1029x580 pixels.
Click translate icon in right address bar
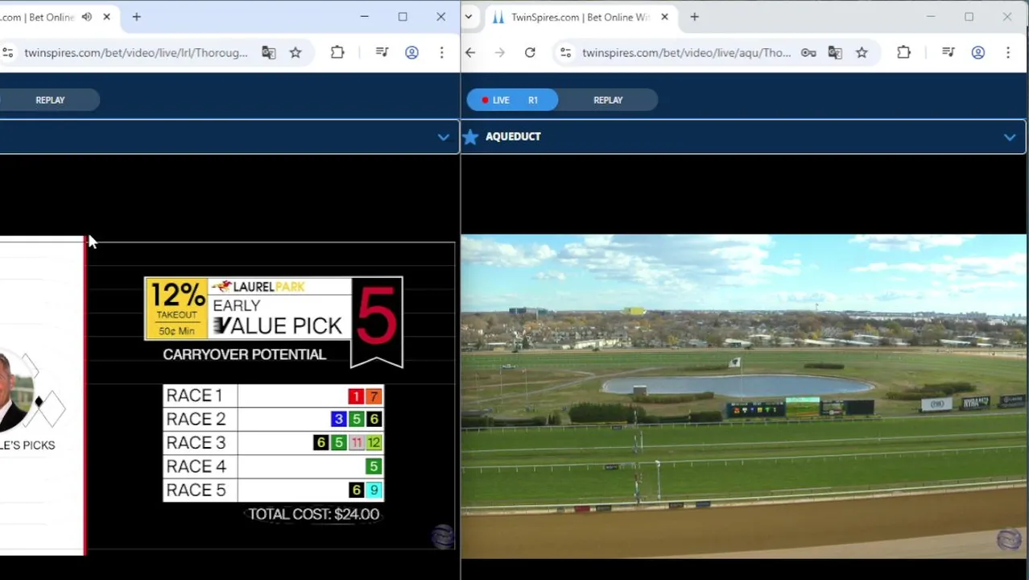[x=835, y=52]
